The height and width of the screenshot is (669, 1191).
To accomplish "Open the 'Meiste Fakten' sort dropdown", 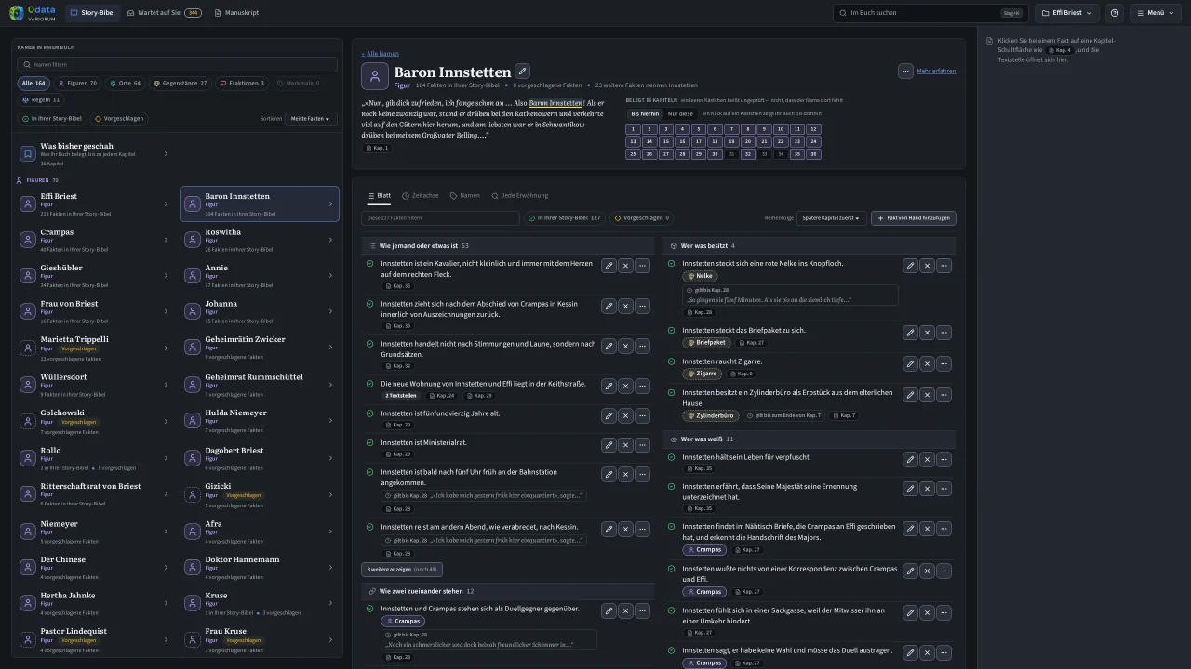I will pos(311,119).
